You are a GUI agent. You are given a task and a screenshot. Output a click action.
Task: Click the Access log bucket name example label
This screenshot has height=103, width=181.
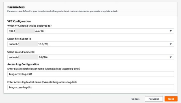point(42,82)
